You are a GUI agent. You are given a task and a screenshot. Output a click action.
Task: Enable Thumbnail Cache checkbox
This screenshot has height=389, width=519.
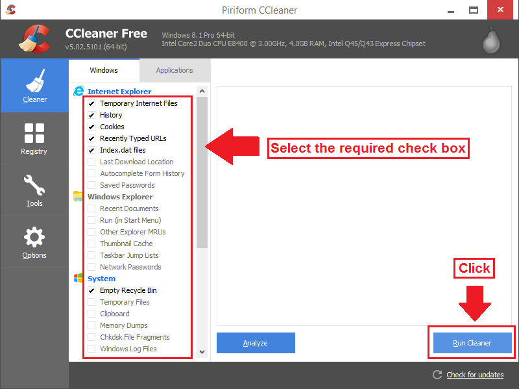[x=91, y=244]
